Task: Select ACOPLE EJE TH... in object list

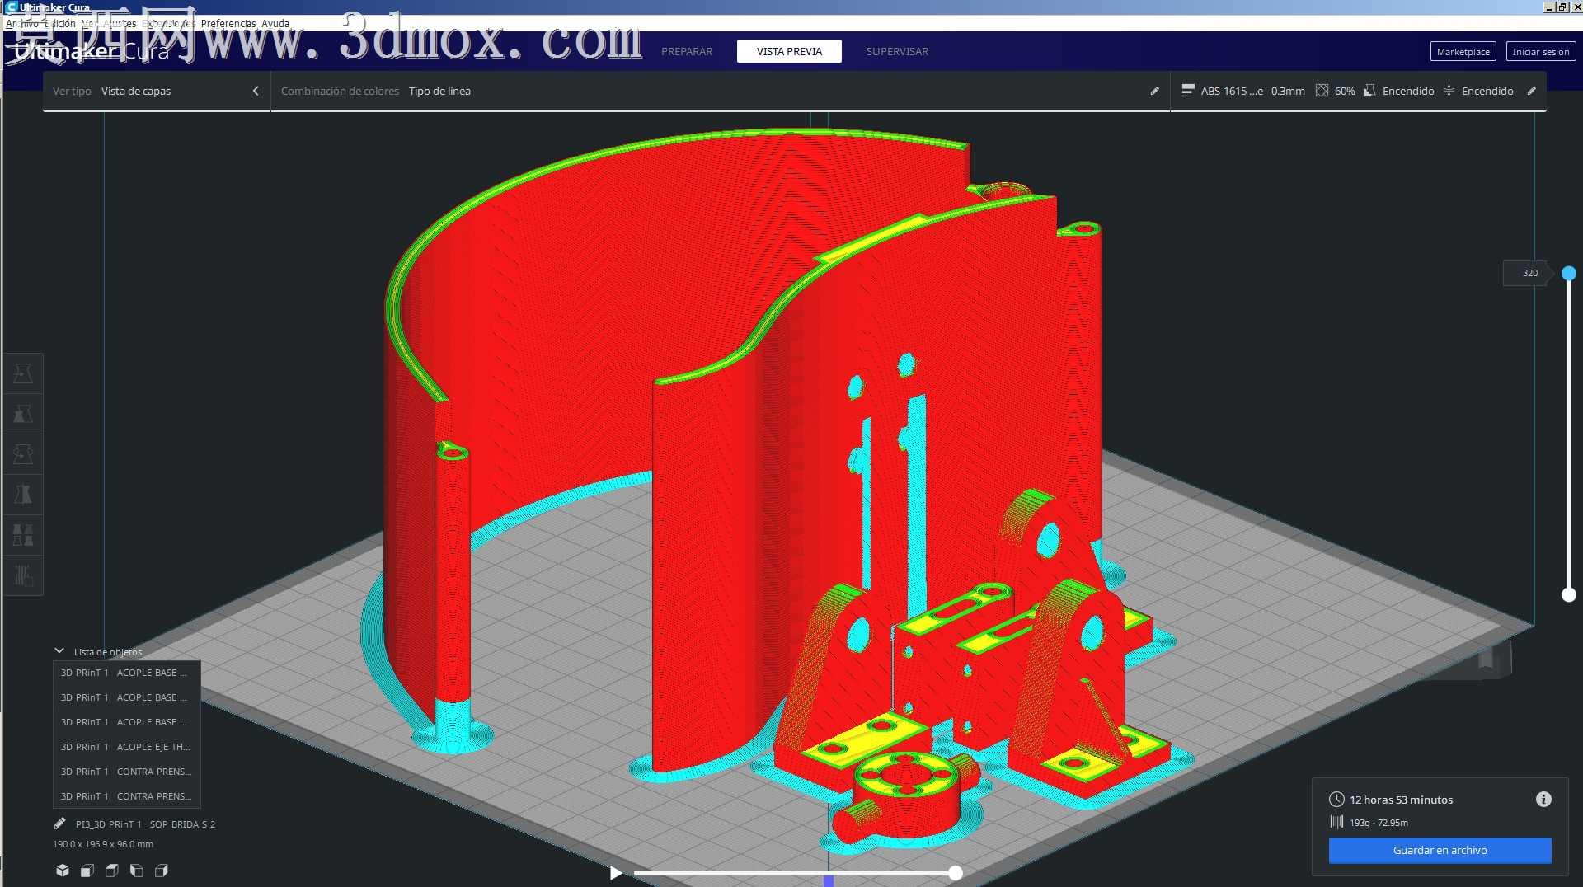Action: (x=127, y=747)
